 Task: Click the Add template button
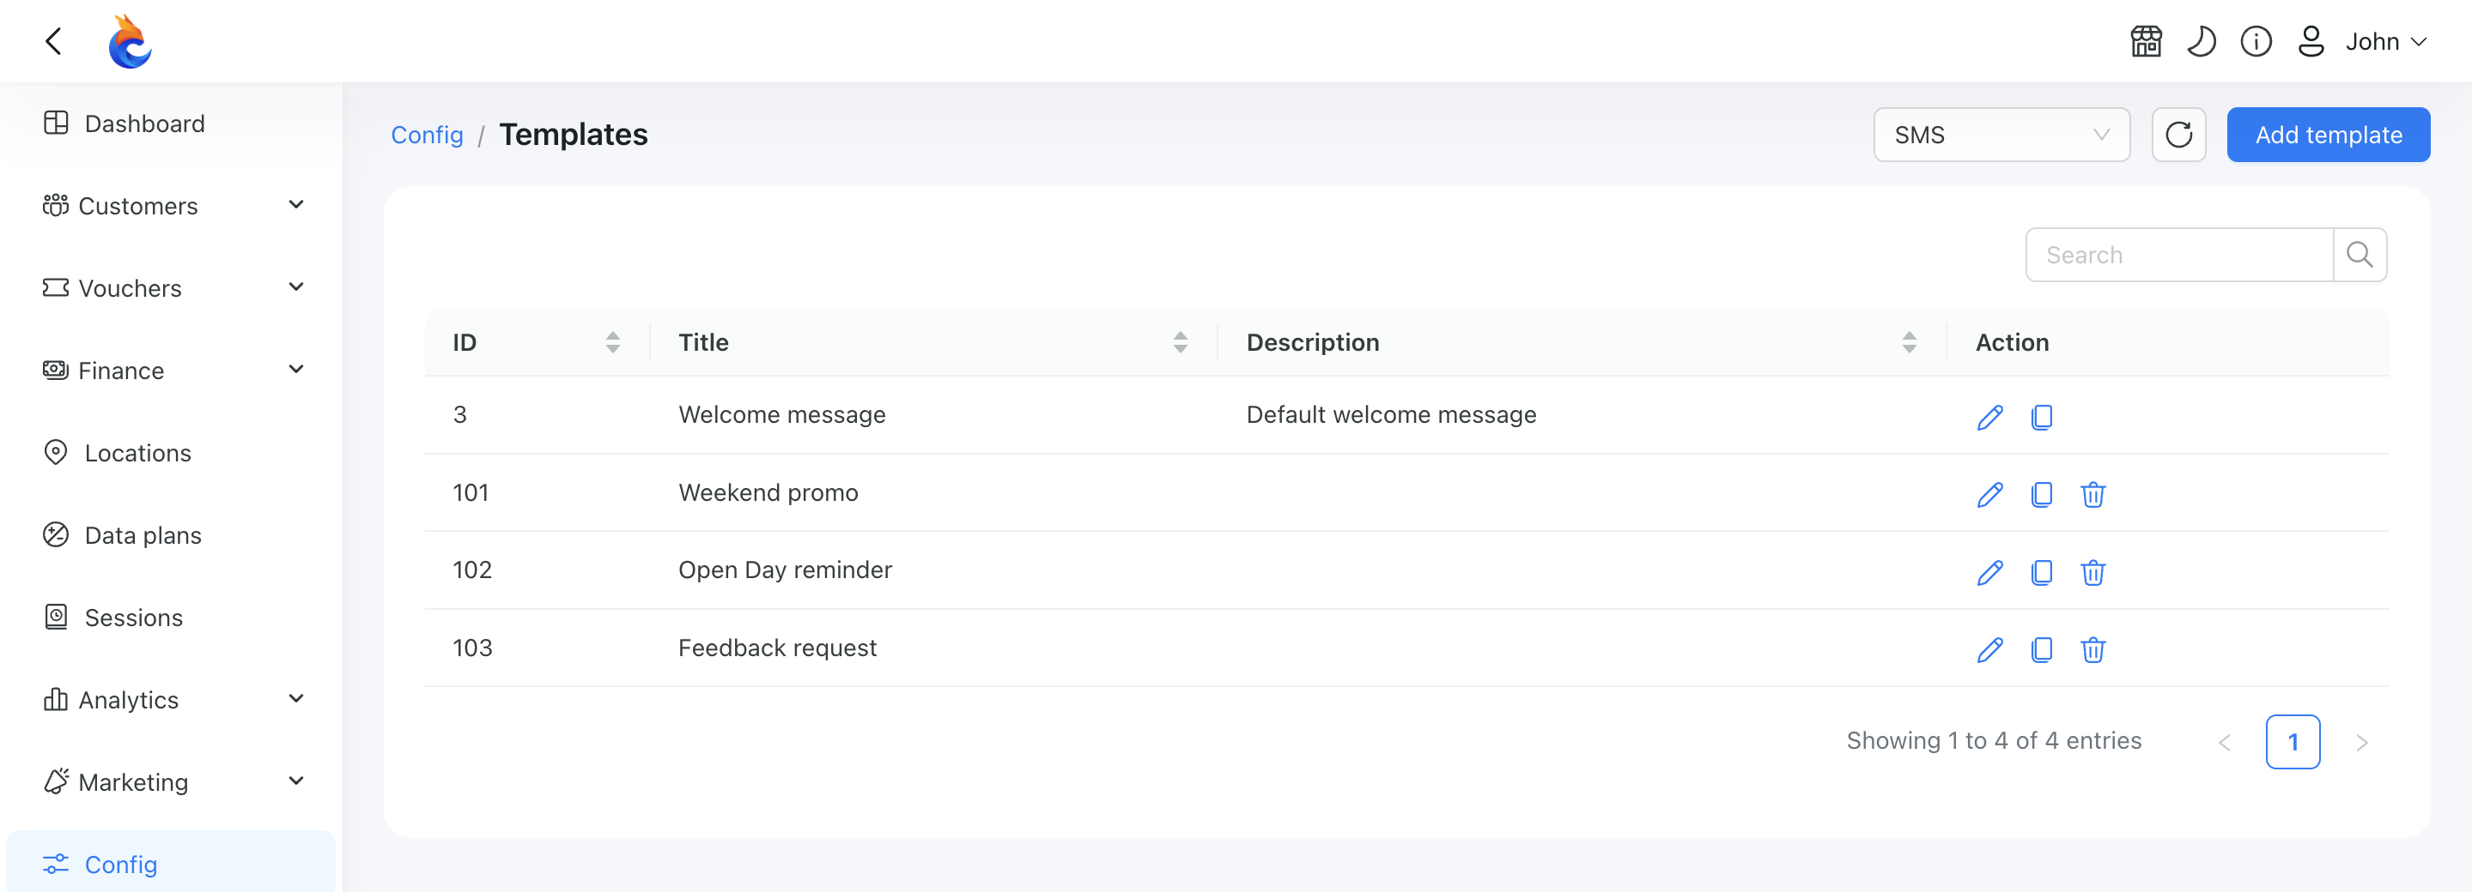click(2328, 136)
